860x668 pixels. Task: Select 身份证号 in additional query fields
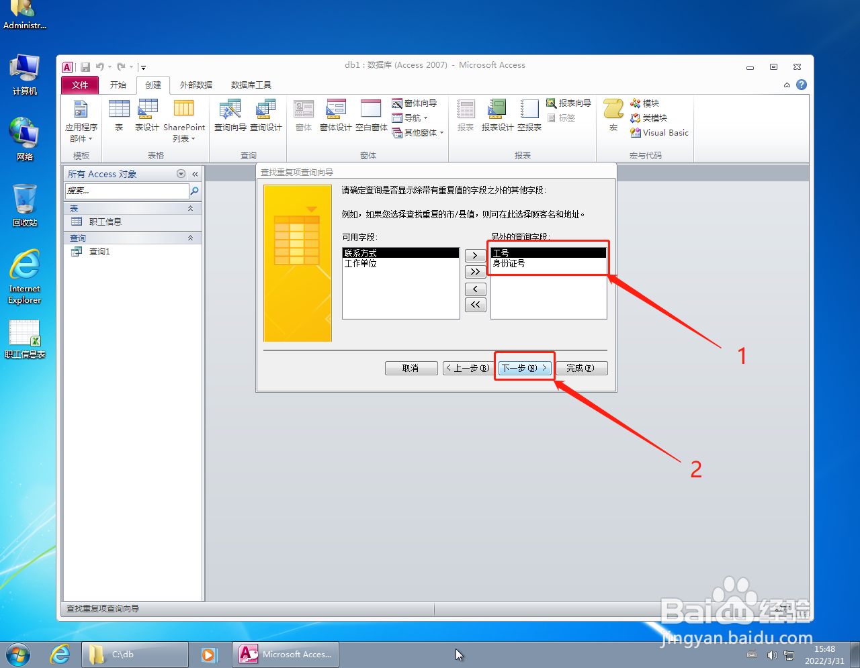(548, 263)
